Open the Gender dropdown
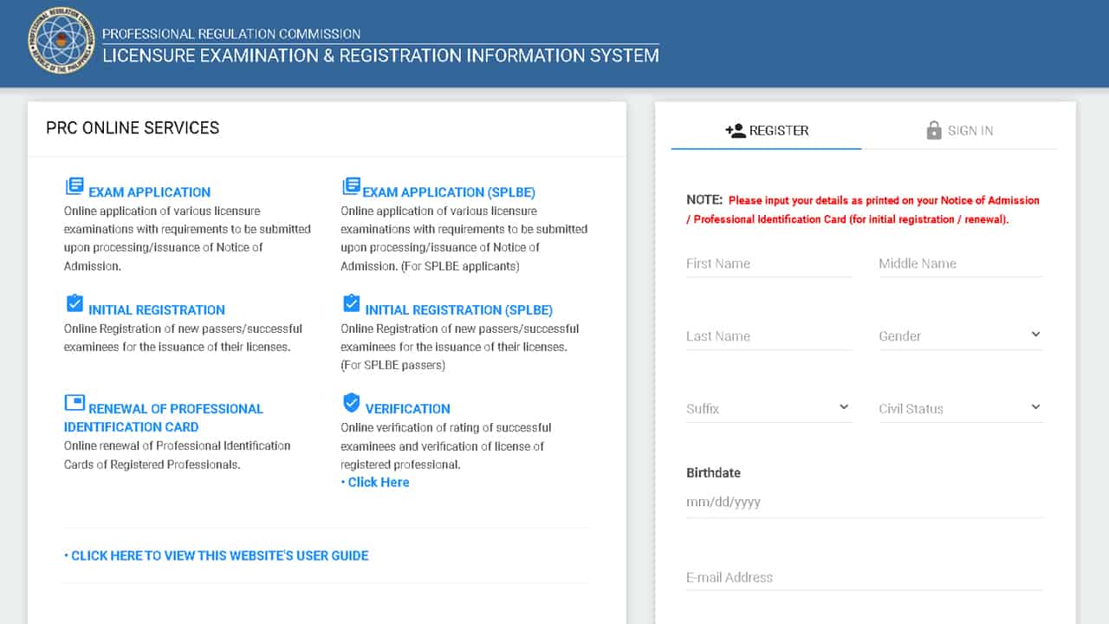This screenshot has height=624, width=1109. tap(960, 335)
